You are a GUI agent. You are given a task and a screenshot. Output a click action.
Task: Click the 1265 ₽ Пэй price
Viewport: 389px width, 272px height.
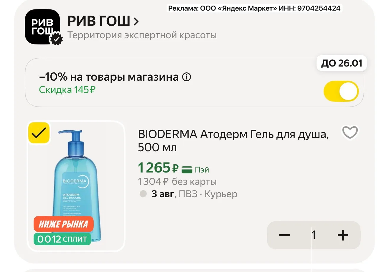tap(173, 168)
